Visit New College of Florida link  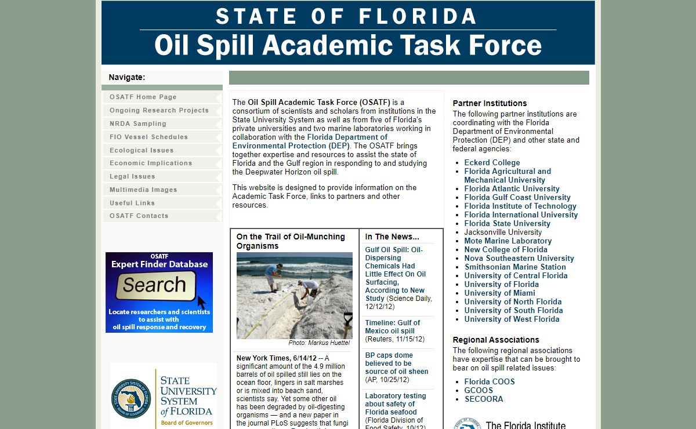(506, 250)
